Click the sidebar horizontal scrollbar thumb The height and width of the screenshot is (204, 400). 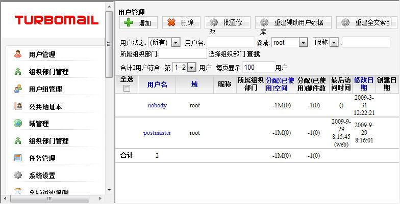(50, 198)
